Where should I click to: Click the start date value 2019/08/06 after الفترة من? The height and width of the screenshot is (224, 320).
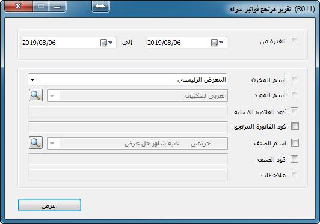(164, 43)
